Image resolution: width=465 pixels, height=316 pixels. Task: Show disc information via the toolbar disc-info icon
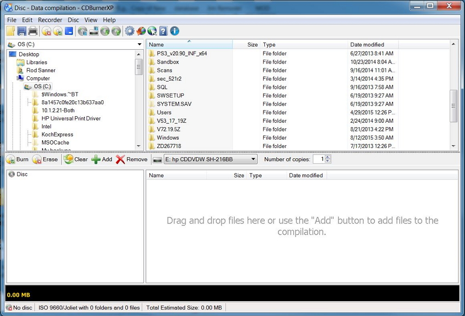(x=83, y=31)
